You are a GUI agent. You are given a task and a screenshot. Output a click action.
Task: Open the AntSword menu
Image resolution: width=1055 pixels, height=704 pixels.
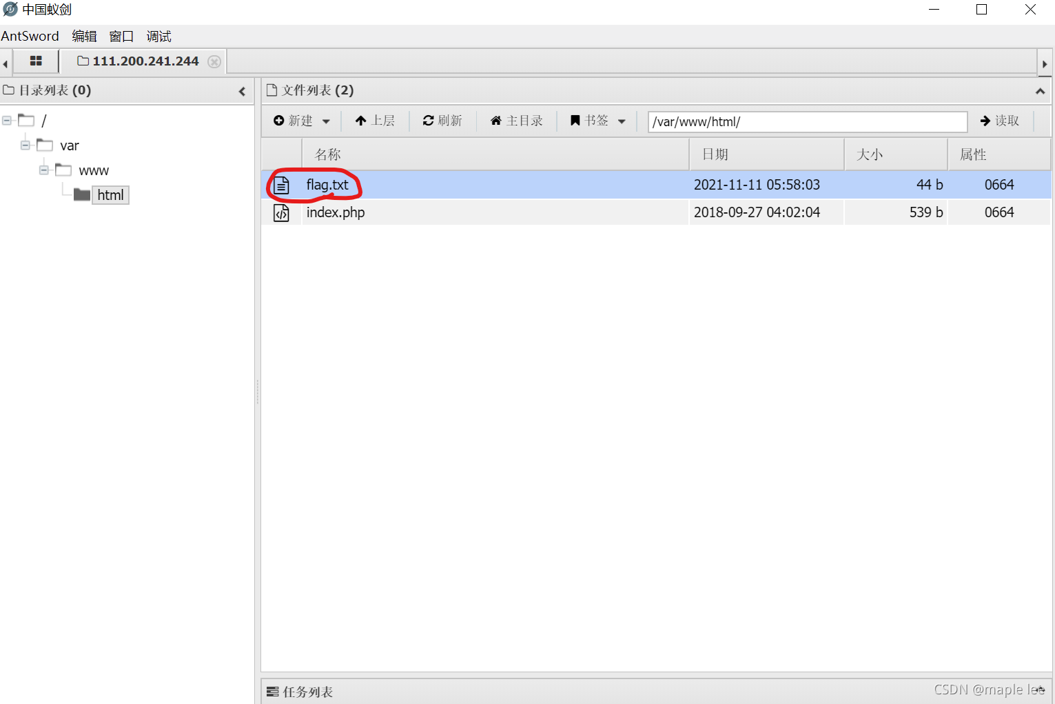pyautogui.click(x=30, y=37)
